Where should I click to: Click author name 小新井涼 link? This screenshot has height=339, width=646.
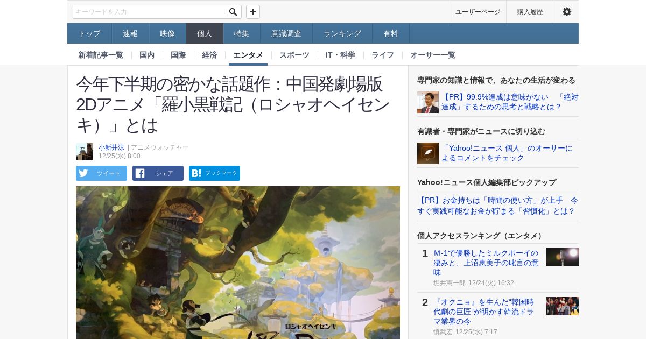click(111, 147)
